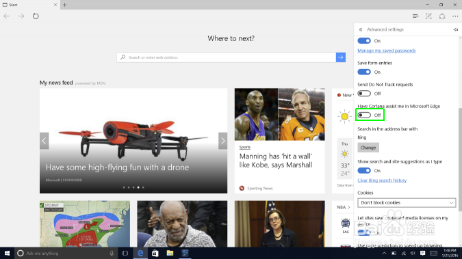Screen dimensions: 462x259
Task: Open Manning has 'hit a wall' article
Action: [x=276, y=161]
